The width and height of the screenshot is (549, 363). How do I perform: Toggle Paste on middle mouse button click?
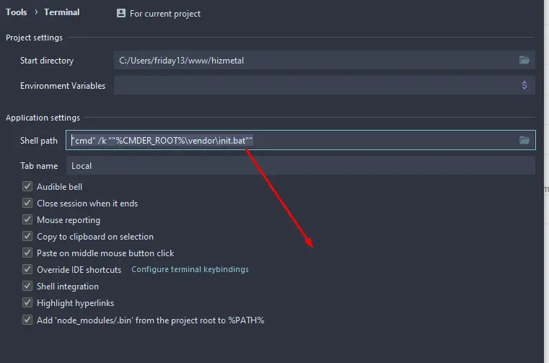tap(27, 253)
